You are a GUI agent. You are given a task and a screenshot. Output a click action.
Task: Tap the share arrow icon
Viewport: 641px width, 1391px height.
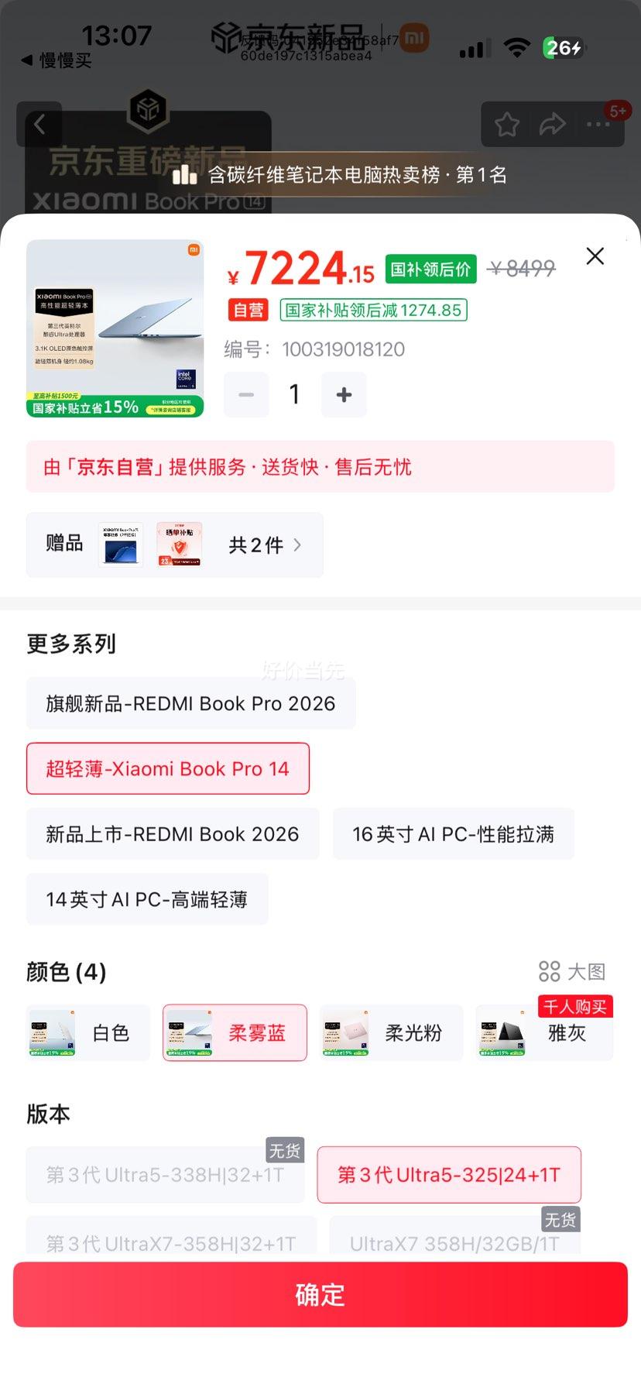click(552, 124)
